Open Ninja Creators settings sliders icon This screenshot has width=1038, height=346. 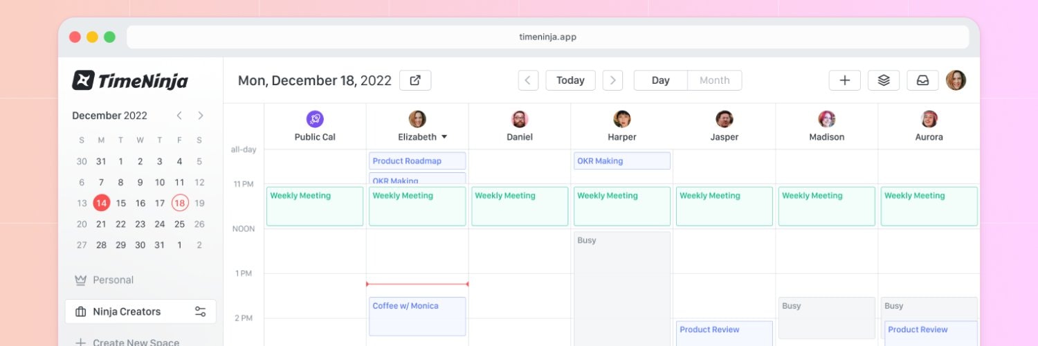click(201, 311)
